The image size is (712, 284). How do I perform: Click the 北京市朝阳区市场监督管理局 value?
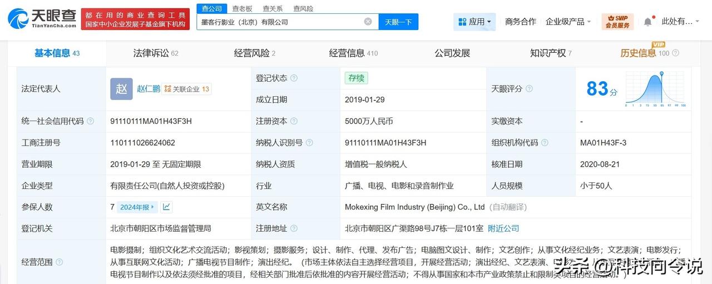(x=161, y=228)
